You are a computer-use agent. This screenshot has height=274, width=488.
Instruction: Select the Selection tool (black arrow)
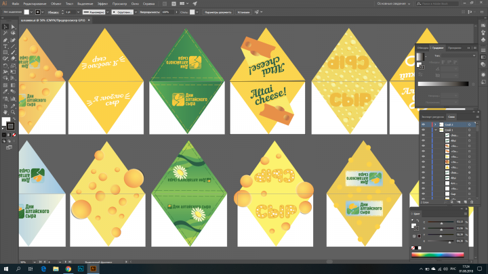(5, 27)
